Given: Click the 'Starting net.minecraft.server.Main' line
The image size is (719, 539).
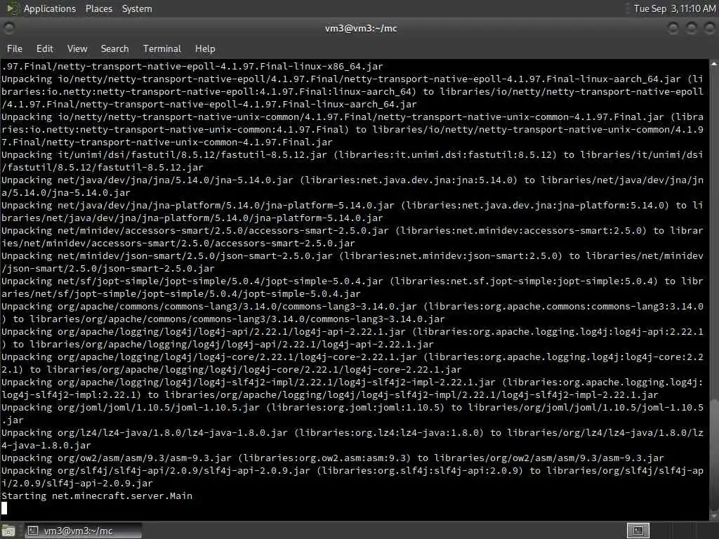Looking at the screenshot, I should pyautogui.click(x=97, y=495).
